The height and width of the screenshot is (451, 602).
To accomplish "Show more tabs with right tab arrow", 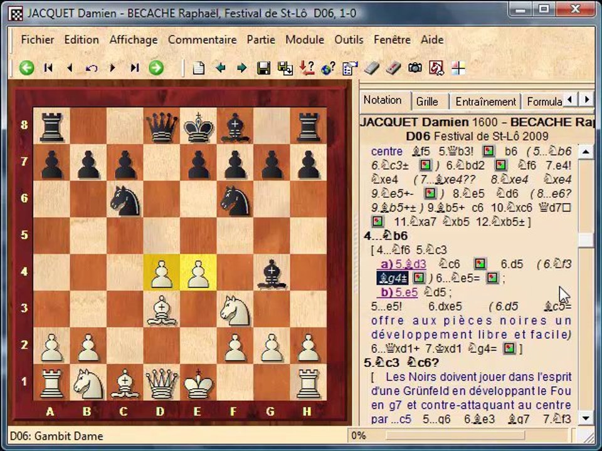I will pyautogui.click(x=587, y=100).
